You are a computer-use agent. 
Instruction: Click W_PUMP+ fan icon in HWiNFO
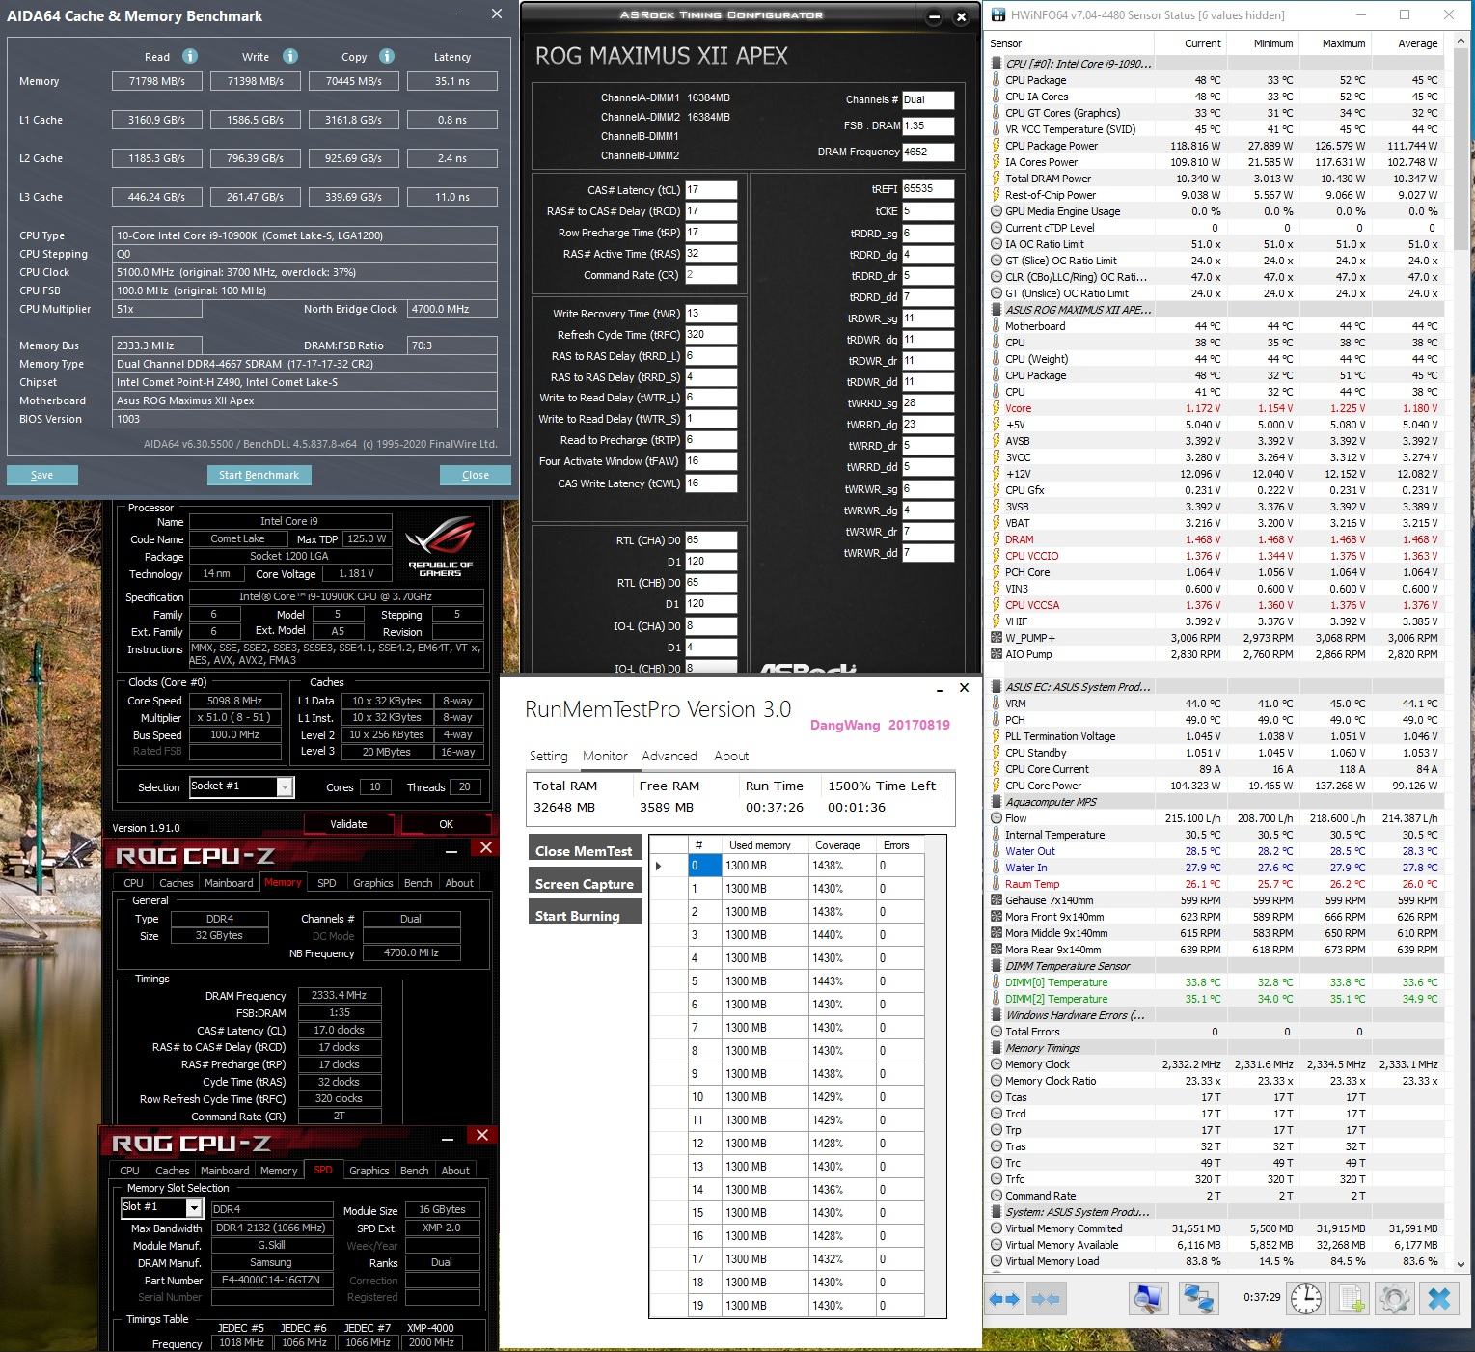[997, 638]
